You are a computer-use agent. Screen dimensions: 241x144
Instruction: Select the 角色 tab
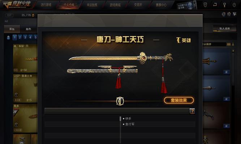tap(28, 29)
